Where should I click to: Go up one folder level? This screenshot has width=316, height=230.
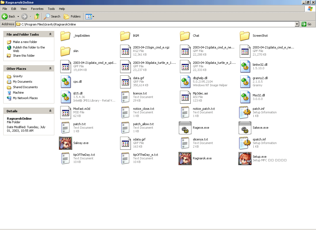click(37, 16)
